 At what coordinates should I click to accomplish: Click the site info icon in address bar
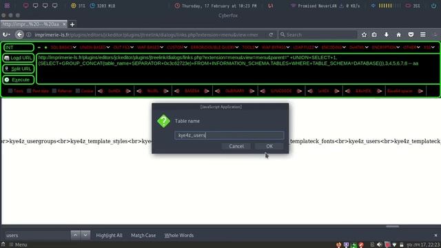(x=29, y=35)
